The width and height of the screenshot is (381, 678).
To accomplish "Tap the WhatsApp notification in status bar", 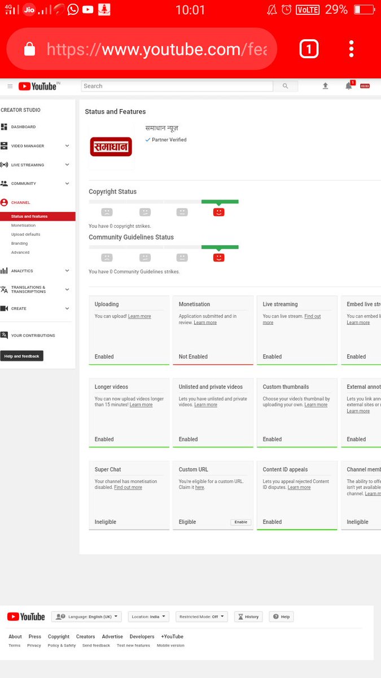I will click(x=73, y=9).
